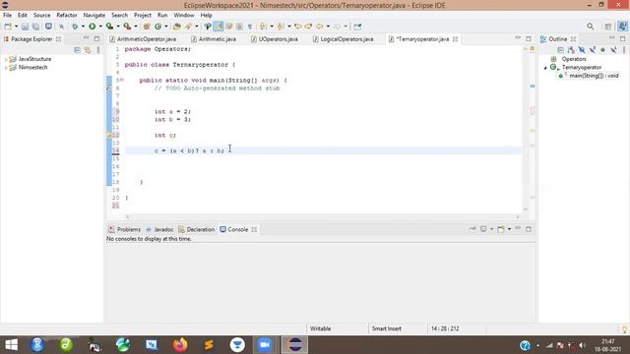Click the Open Console icon in Console toolbar
Image resolution: width=630 pixels, height=354 pixels.
[x=501, y=229]
